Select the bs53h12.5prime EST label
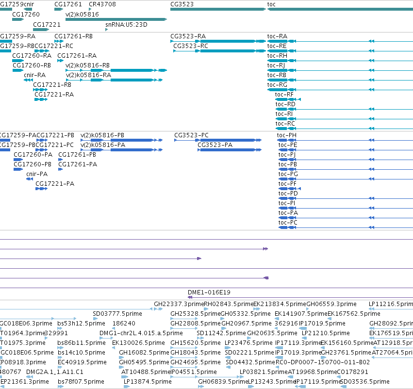 point(82,323)
